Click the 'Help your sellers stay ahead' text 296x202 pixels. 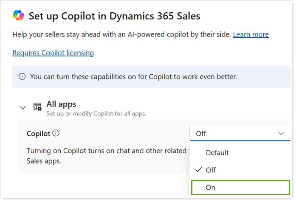[x=121, y=34]
